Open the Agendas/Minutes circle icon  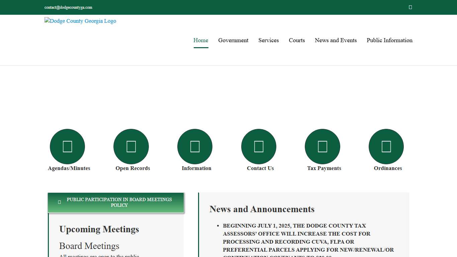tap(67, 146)
